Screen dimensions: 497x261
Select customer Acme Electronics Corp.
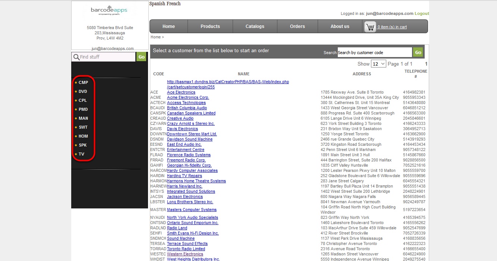[188, 97]
